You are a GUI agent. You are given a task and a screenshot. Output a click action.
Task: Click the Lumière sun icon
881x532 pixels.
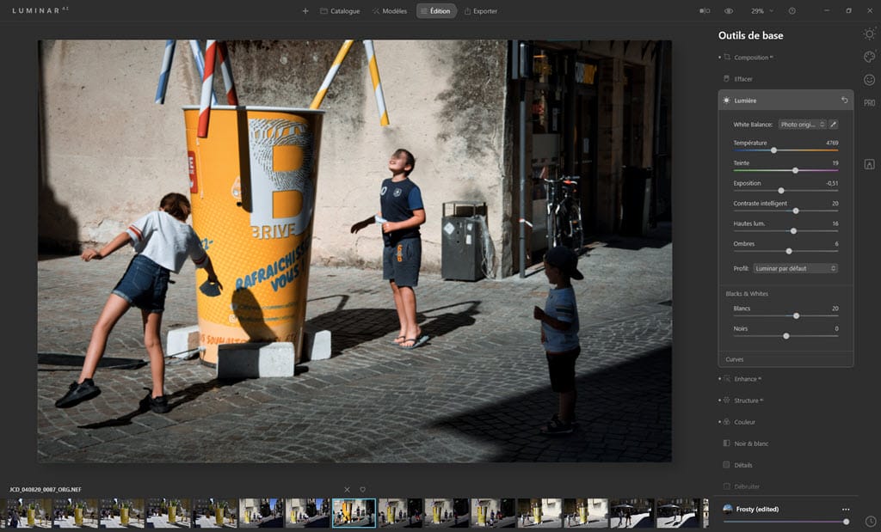click(x=726, y=101)
